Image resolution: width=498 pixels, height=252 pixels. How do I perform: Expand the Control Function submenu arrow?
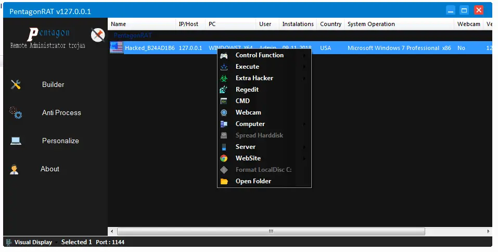tap(304, 55)
